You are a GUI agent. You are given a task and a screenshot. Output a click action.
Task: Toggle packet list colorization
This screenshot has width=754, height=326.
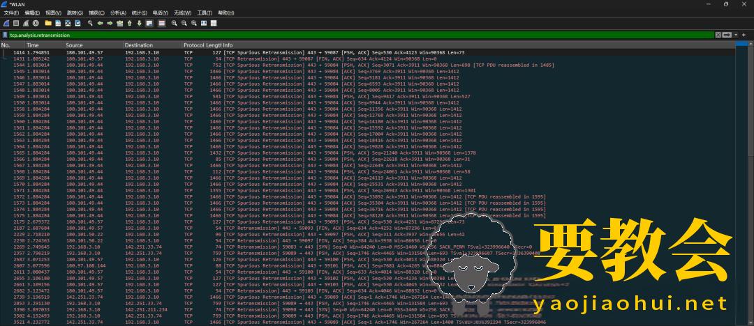pos(161,23)
